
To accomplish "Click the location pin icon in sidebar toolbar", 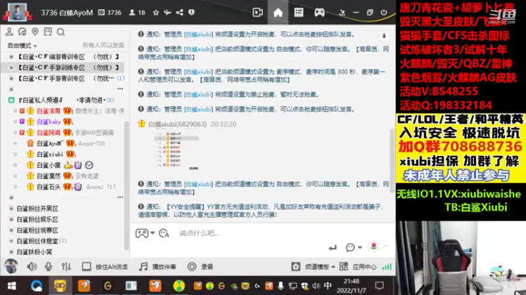I will pyautogui.click(x=35, y=31).
